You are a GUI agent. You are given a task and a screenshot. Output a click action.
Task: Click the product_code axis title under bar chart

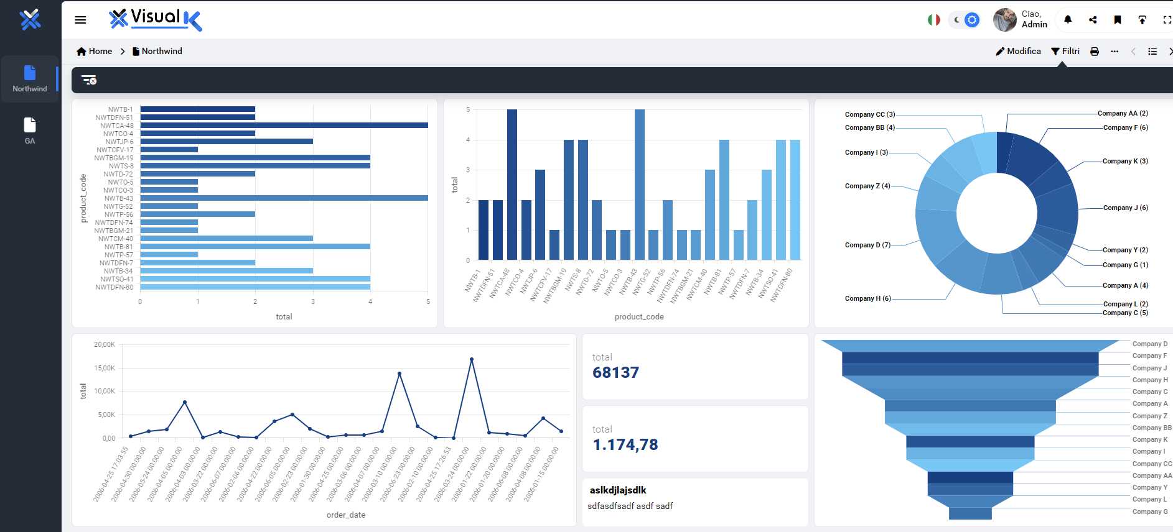639,316
